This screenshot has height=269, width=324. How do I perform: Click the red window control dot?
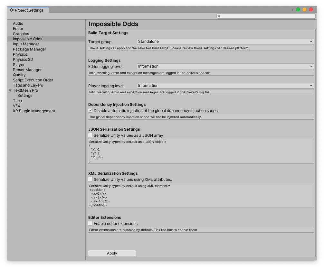click(310, 10)
